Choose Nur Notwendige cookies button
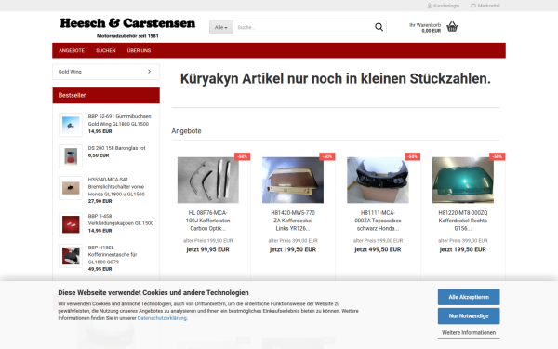Image resolution: width=558 pixels, height=349 pixels. (469, 315)
